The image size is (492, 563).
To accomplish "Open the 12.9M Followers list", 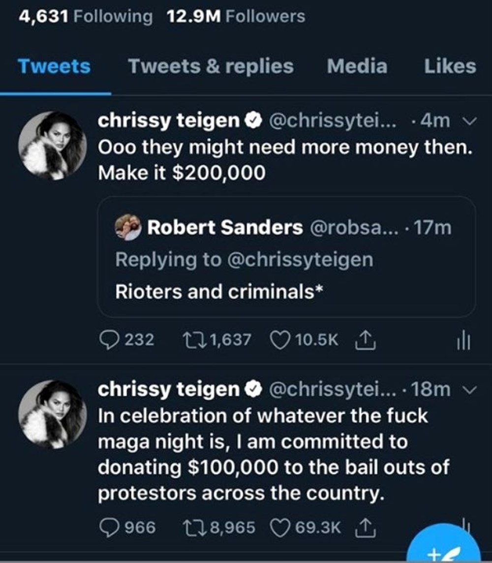I will [236, 17].
